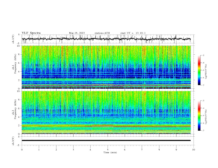Click the ch.1 PSD color scale bar
This screenshot has height=168, width=218.
(x=199, y=70)
